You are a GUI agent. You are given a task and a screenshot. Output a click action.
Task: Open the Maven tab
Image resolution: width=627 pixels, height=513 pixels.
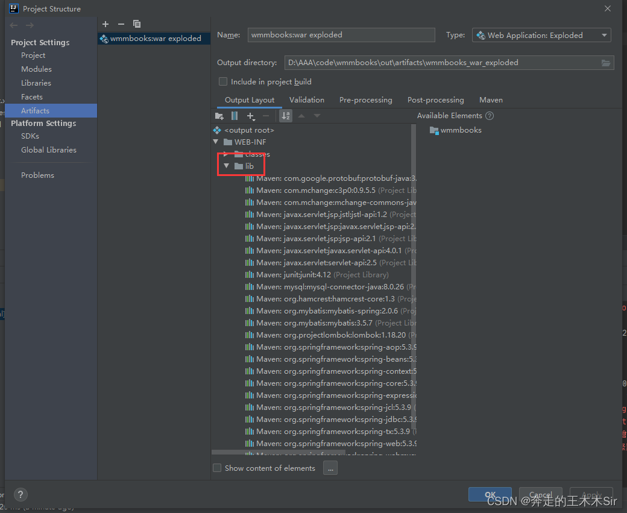491,100
